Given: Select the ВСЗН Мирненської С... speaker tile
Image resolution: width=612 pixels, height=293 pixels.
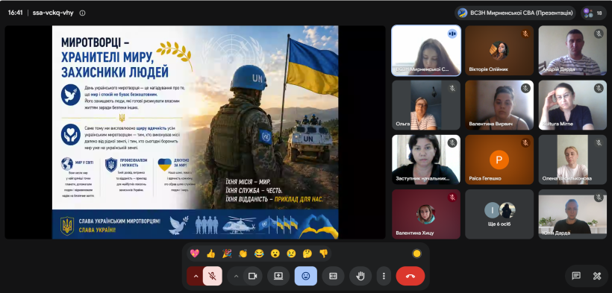Looking at the screenshot, I should tap(426, 51).
